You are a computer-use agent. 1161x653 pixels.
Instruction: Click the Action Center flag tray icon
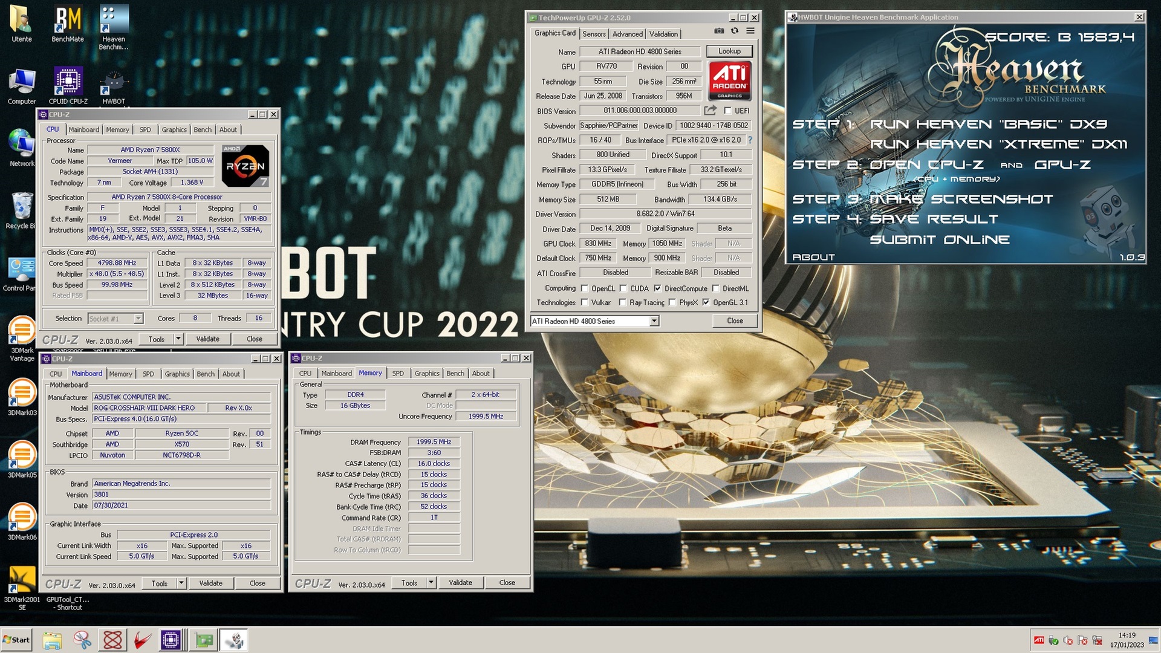point(1082,640)
